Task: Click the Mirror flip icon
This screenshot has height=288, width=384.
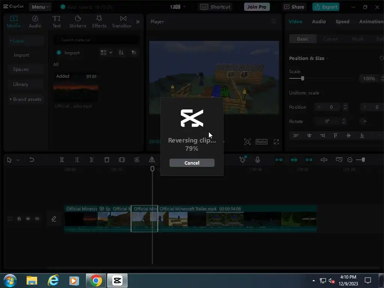Action: coord(152,160)
